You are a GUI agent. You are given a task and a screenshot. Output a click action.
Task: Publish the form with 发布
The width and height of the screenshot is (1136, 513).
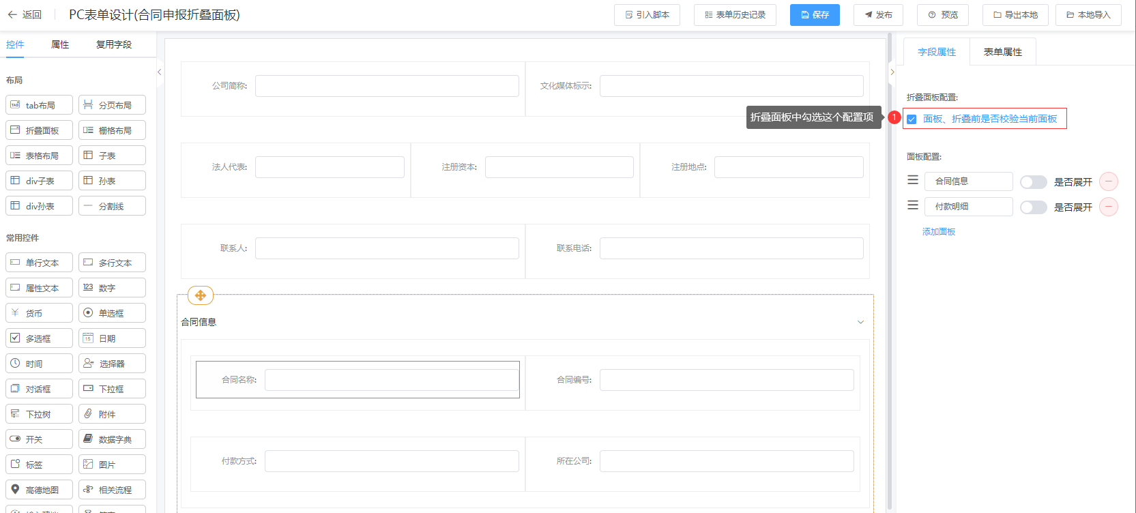878,15
